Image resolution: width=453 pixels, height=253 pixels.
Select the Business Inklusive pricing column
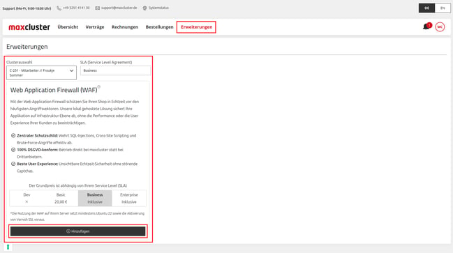(x=95, y=198)
